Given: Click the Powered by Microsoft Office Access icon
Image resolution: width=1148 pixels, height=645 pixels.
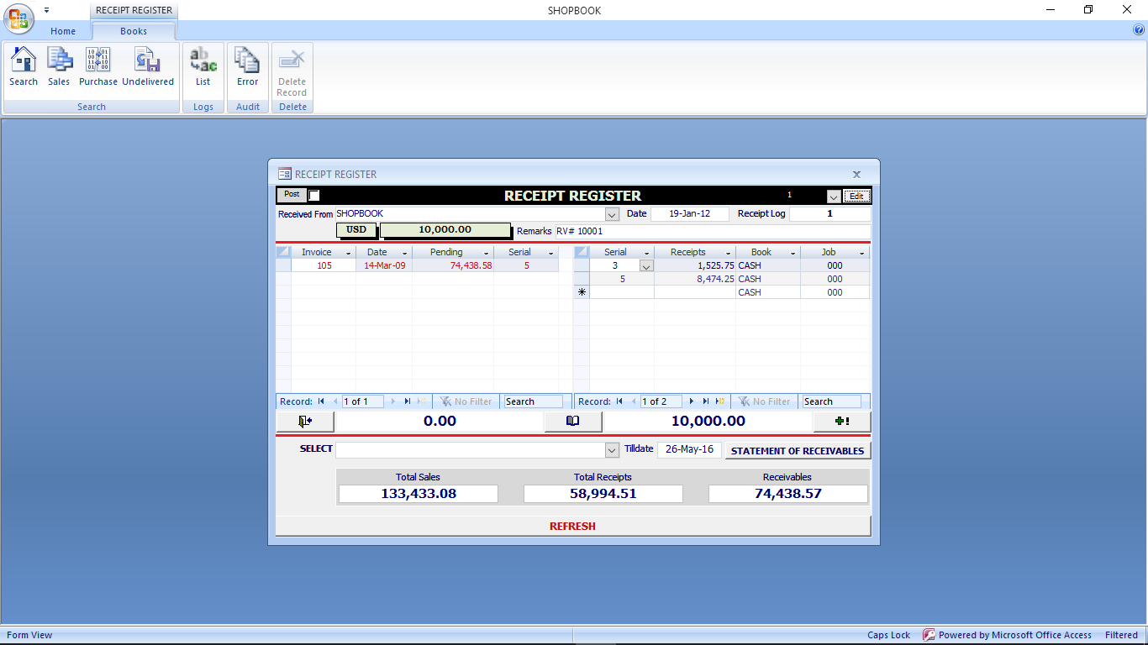Looking at the screenshot, I should 929,635.
